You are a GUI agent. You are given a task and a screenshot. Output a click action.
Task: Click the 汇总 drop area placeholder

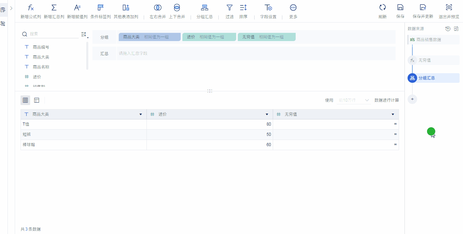tap(256, 53)
